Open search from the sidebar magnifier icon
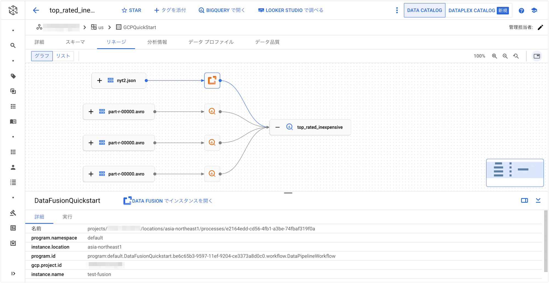Viewport: 549px width, 283px height. pyautogui.click(x=13, y=46)
